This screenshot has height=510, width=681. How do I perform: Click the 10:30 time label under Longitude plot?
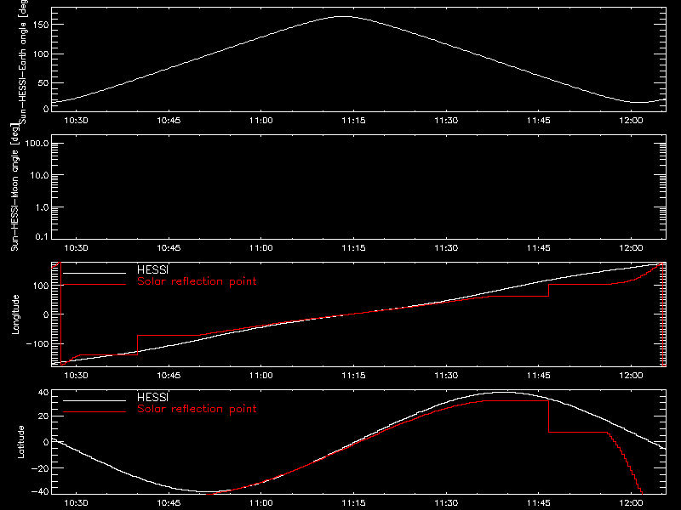point(76,376)
